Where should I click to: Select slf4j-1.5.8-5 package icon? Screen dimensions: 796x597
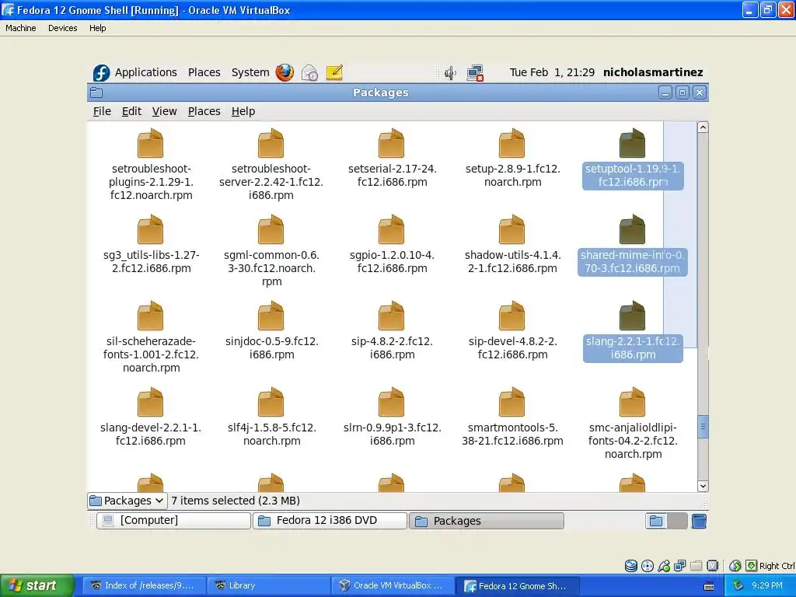pos(271,403)
